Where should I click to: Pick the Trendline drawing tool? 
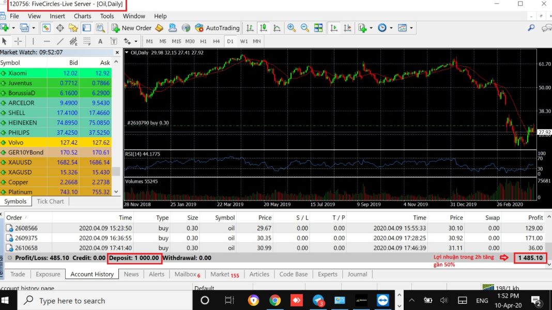[60, 41]
